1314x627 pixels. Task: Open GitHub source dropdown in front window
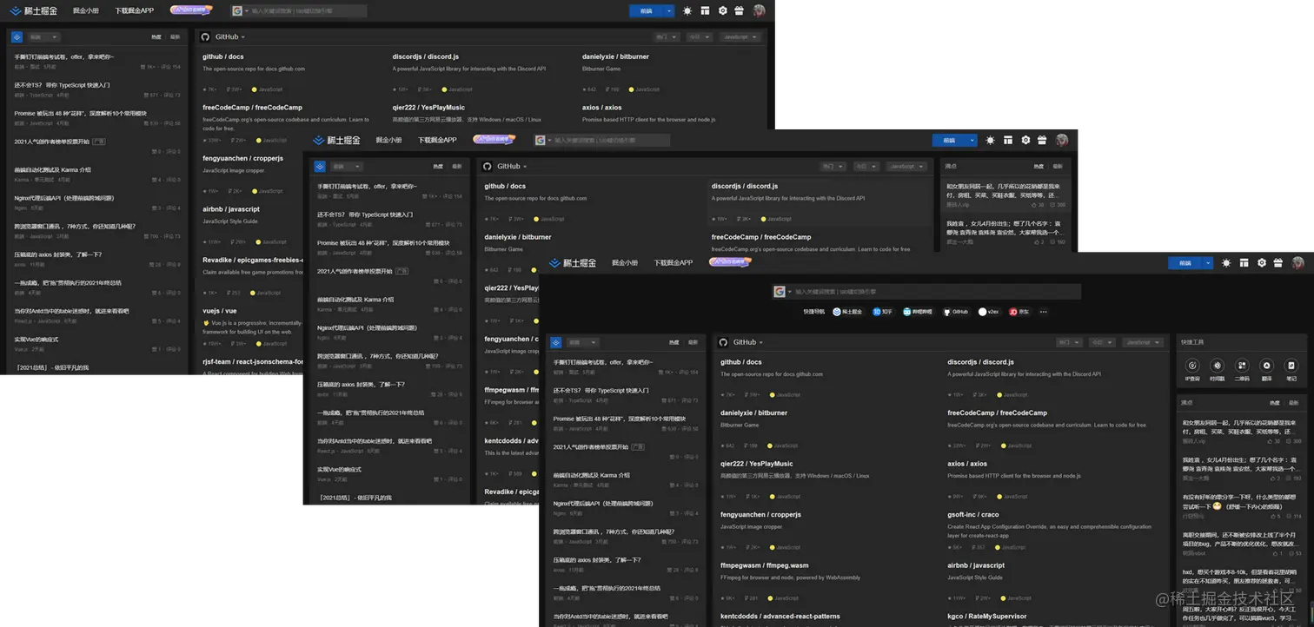(748, 342)
